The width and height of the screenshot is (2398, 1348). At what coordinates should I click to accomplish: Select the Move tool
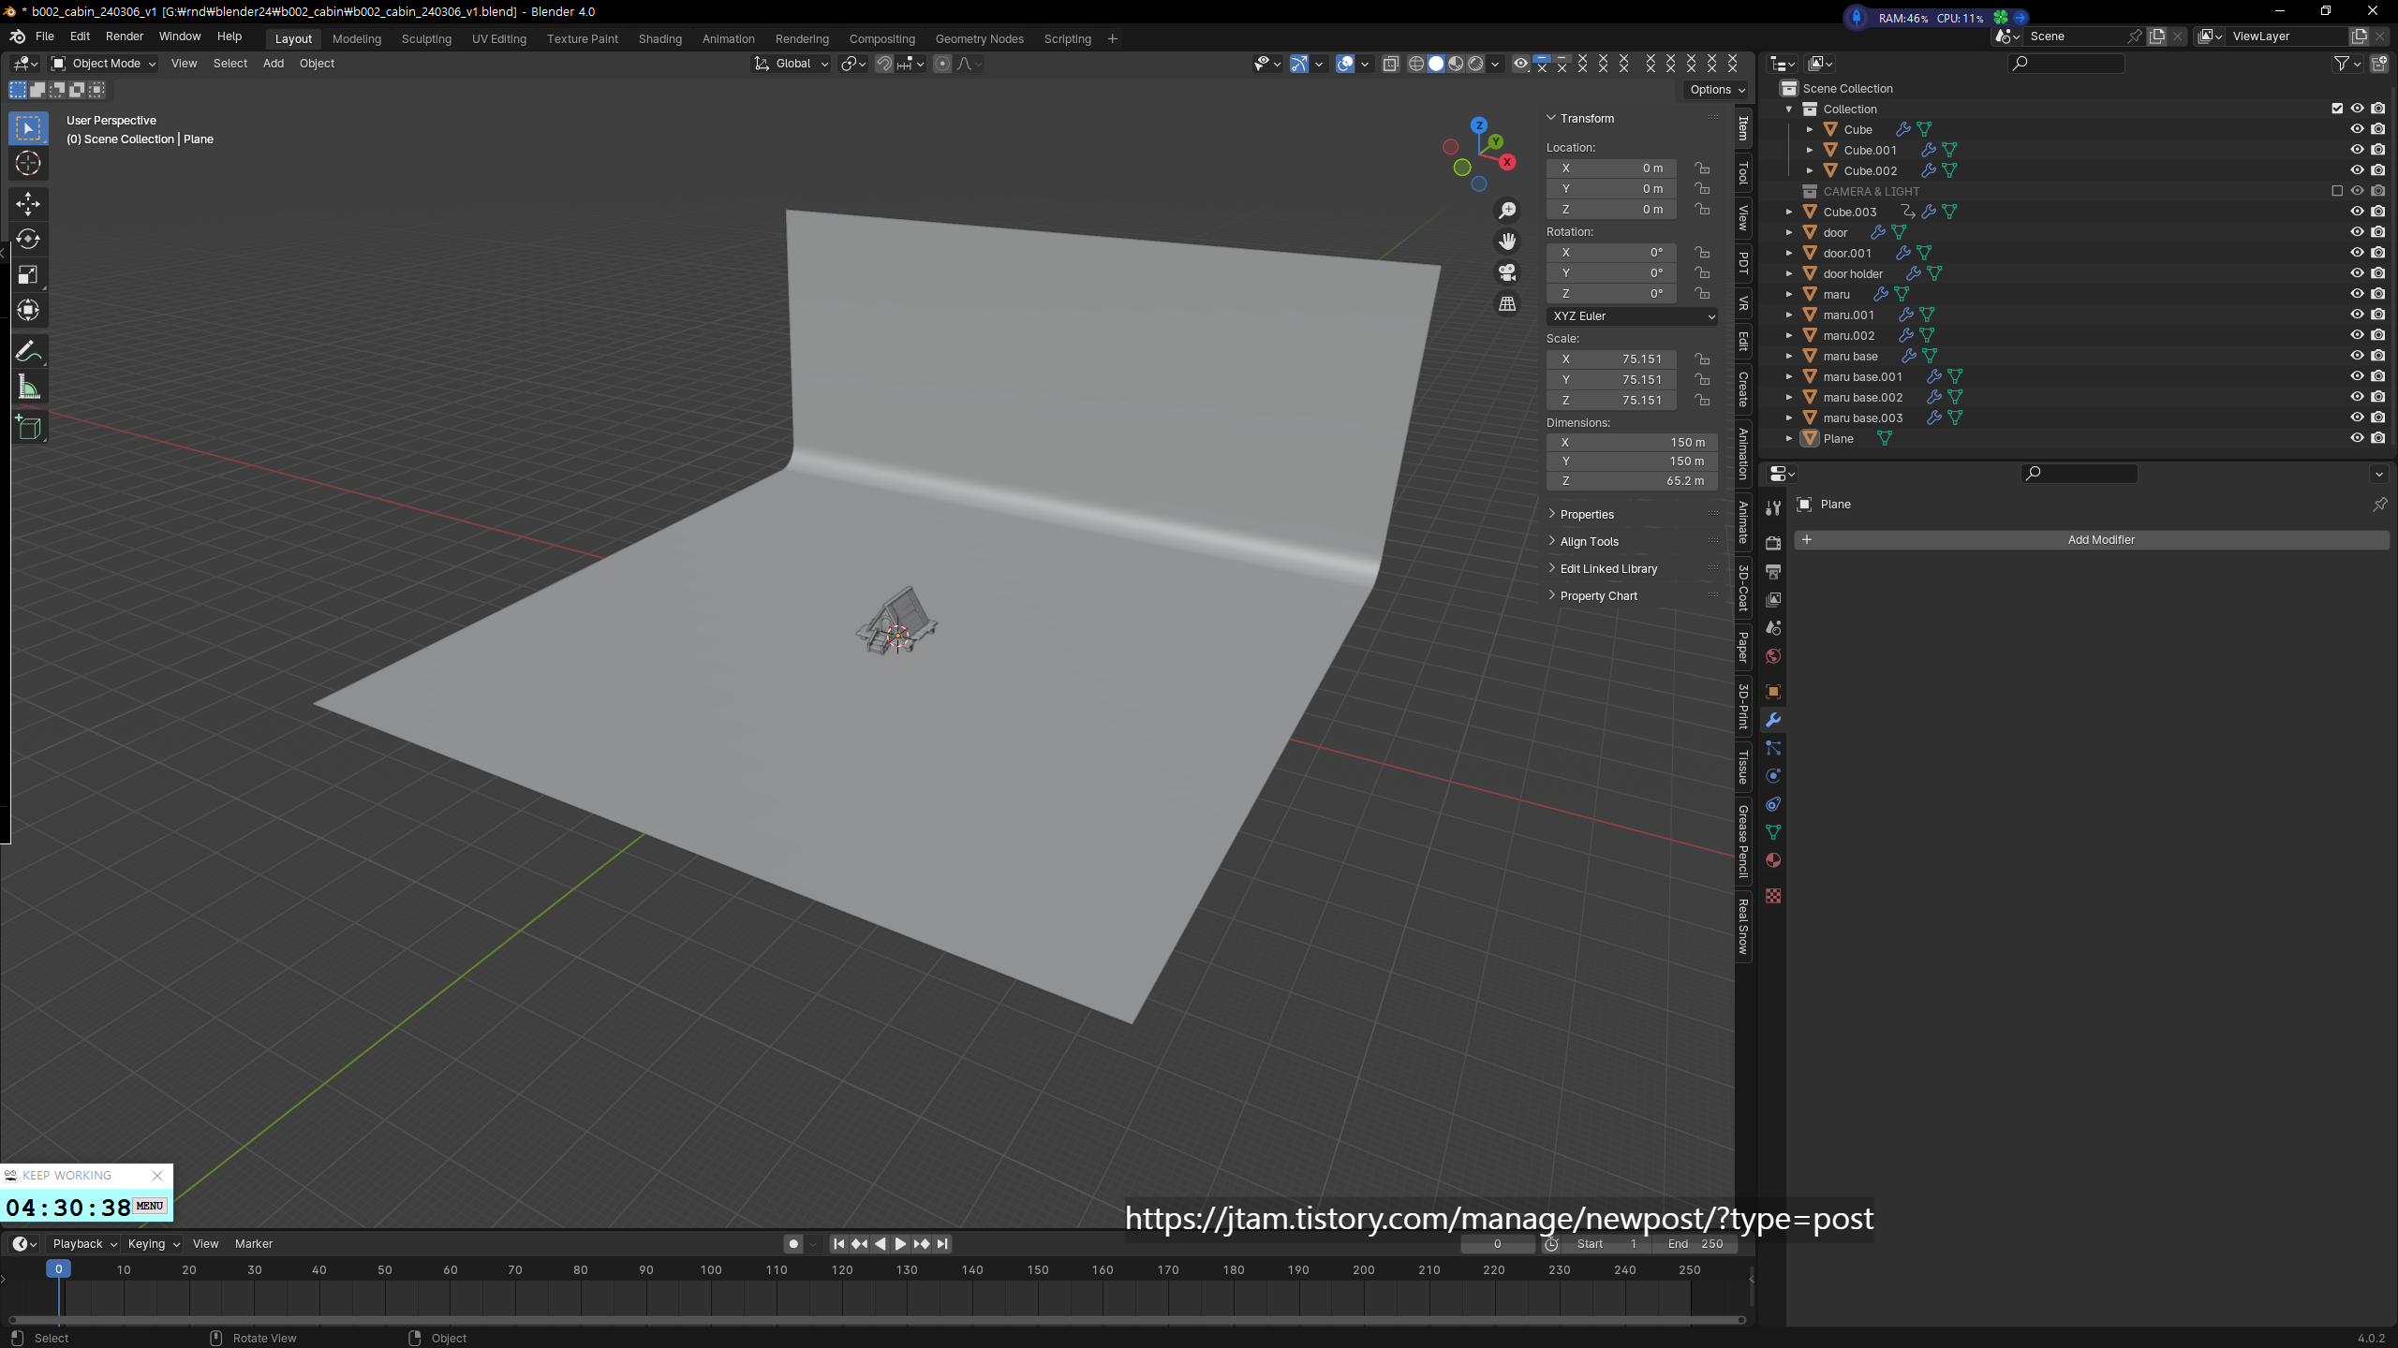(x=28, y=203)
